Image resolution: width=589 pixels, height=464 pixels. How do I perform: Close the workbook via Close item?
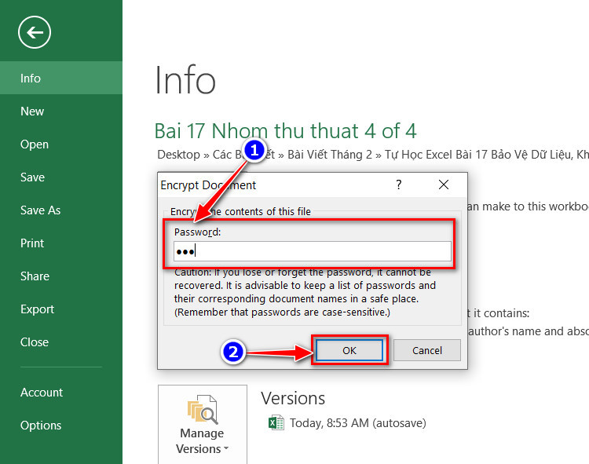tap(60, 342)
